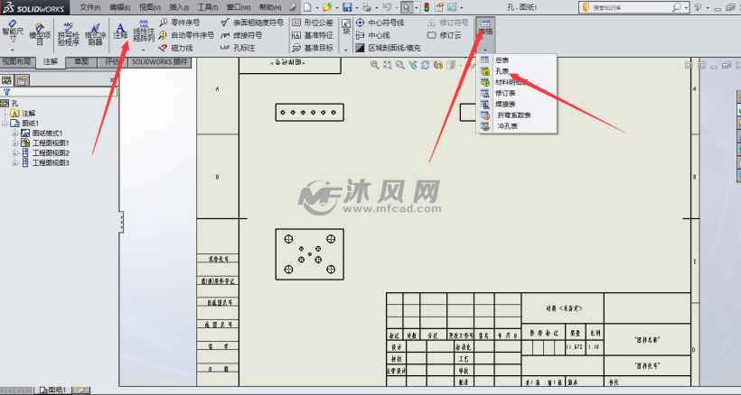The height and width of the screenshot is (395, 741).
Task: Add a 形位公差 geometric tolerance
Action: click(x=313, y=23)
